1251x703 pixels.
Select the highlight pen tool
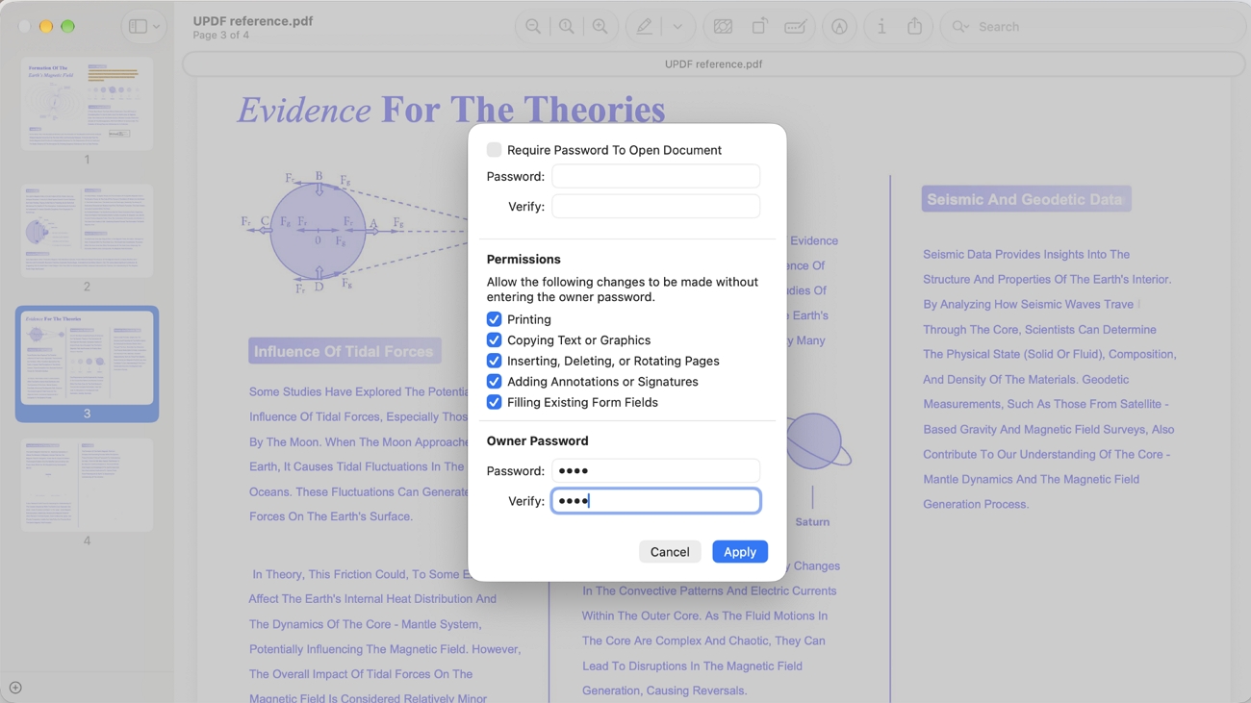pos(644,27)
